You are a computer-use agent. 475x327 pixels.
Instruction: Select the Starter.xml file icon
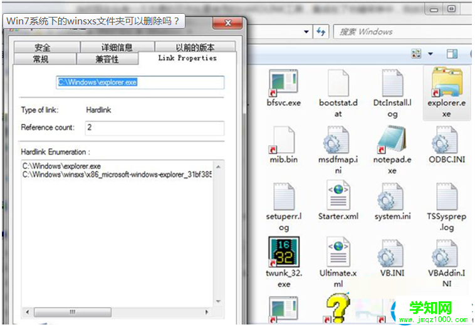coord(338,196)
